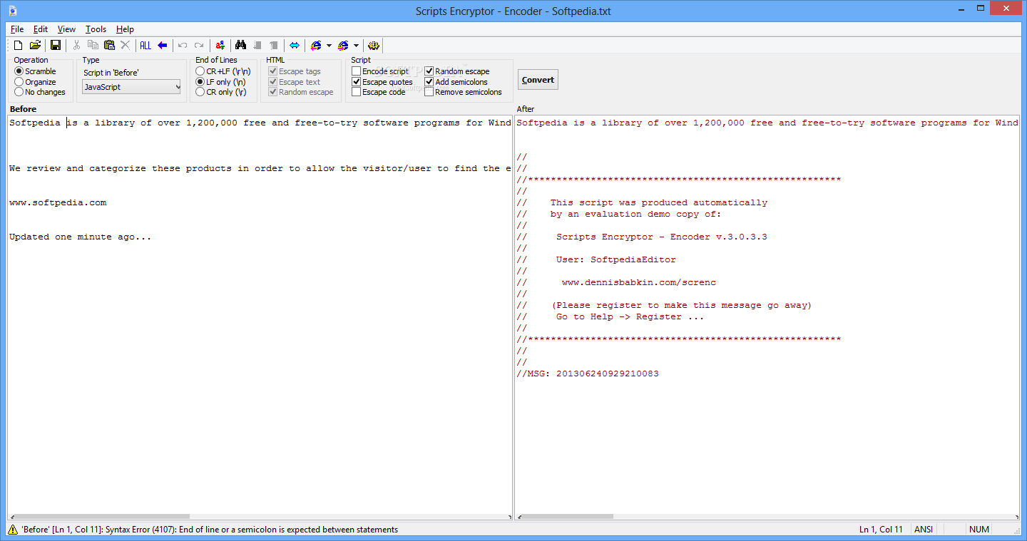Click www.dennisbabkin.com/screnc text in After pane
This screenshot has width=1027, height=541.
click(639, 282)
